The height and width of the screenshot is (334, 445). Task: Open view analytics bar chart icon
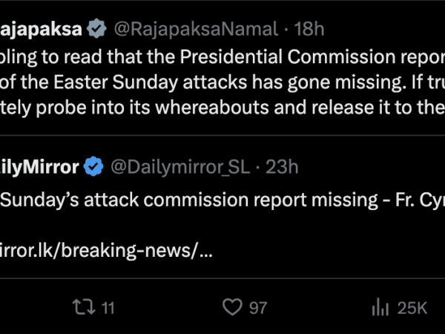(380, 307)
